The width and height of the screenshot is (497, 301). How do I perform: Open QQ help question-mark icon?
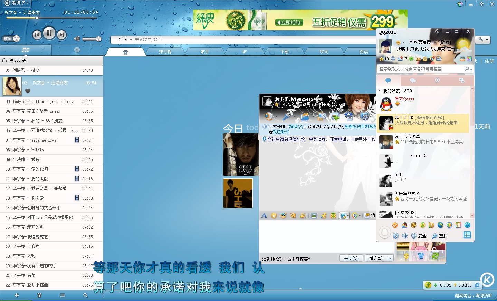point(437,31)
